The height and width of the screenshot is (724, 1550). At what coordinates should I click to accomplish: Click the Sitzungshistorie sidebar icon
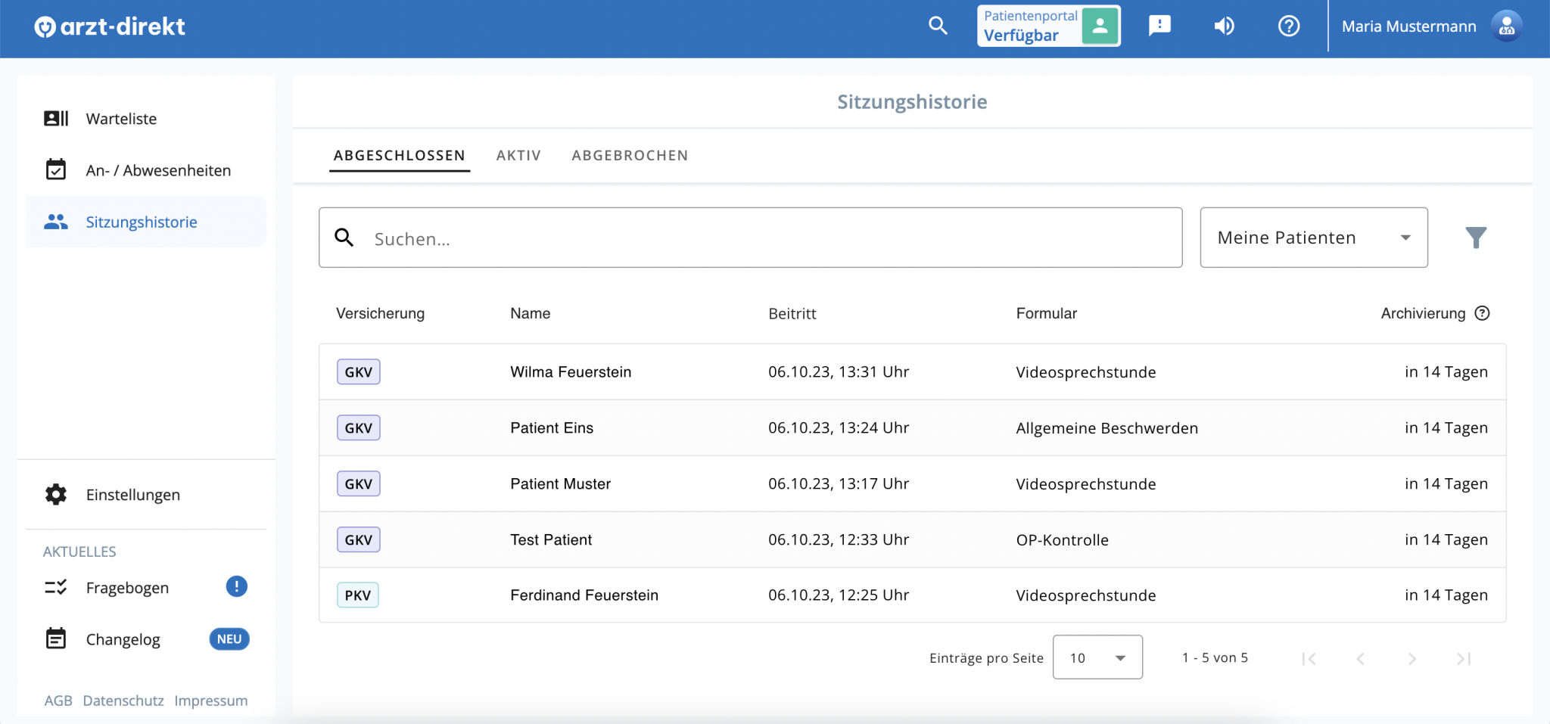(56, 221)
